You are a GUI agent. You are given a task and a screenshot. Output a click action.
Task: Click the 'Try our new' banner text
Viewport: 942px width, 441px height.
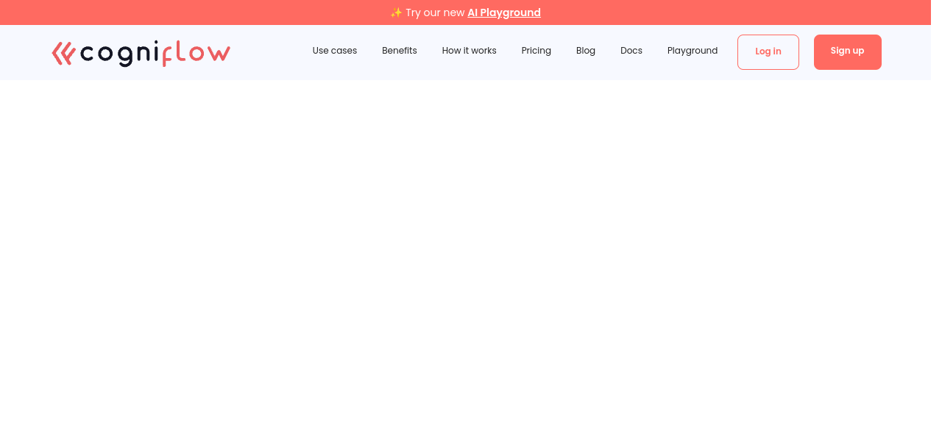point(434,12)
